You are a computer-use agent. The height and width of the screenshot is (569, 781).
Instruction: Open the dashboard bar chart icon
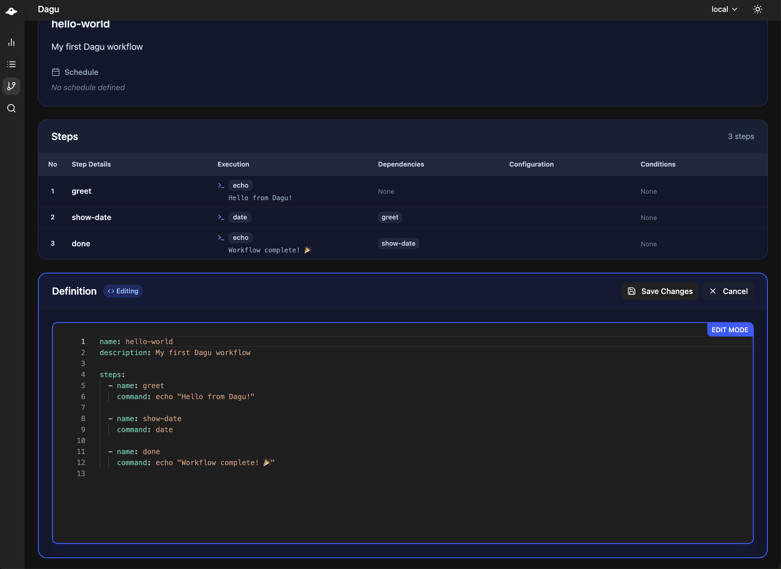(x=11, y=42)
